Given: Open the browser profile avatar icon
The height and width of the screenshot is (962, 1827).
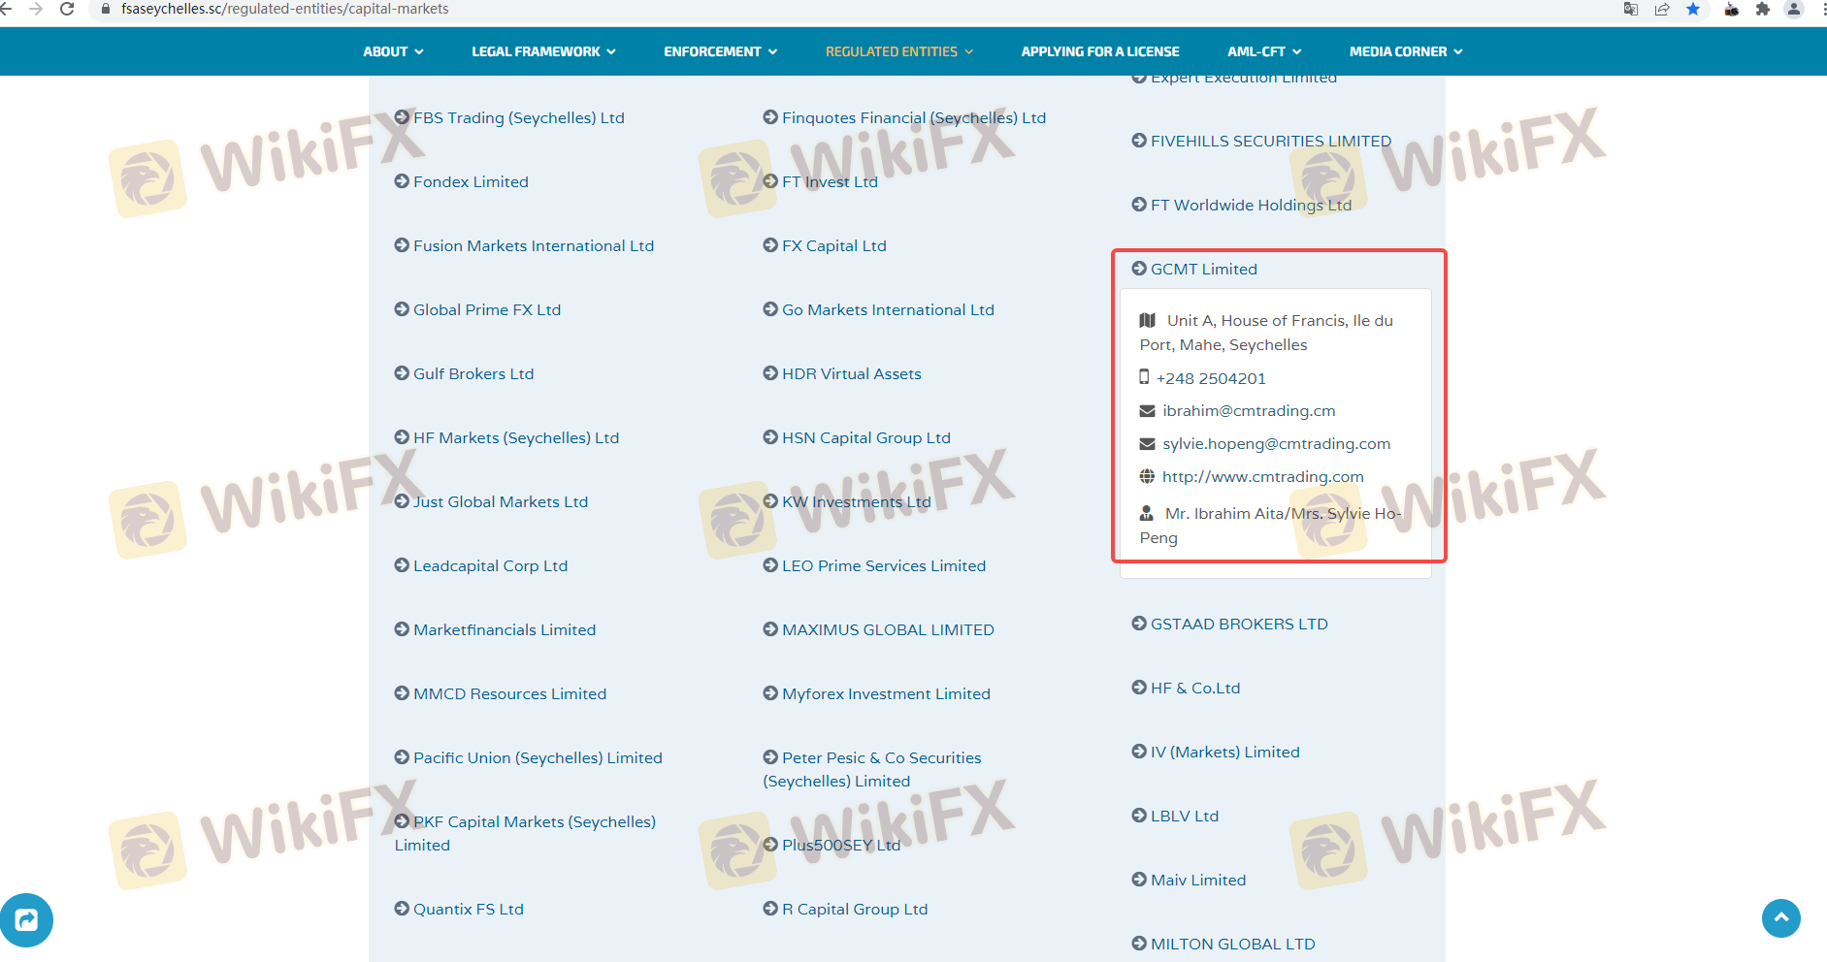Looking at the screenshot, I should pyautogui.click(x=1794, y=9).
